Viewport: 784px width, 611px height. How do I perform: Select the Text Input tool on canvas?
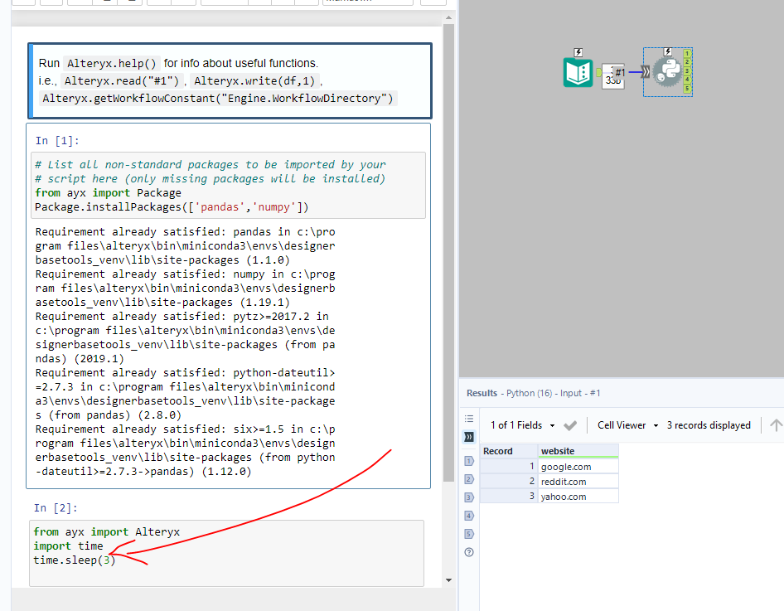pyautogui.click(x=578, y=72)
